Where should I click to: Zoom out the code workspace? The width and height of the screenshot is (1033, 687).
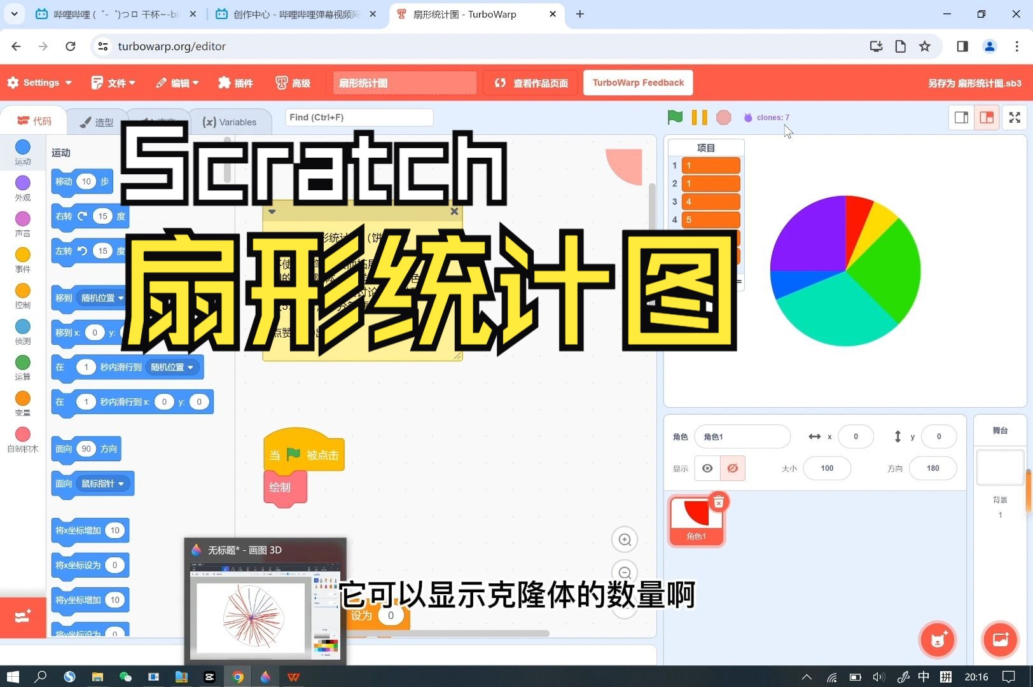(625, 572)
